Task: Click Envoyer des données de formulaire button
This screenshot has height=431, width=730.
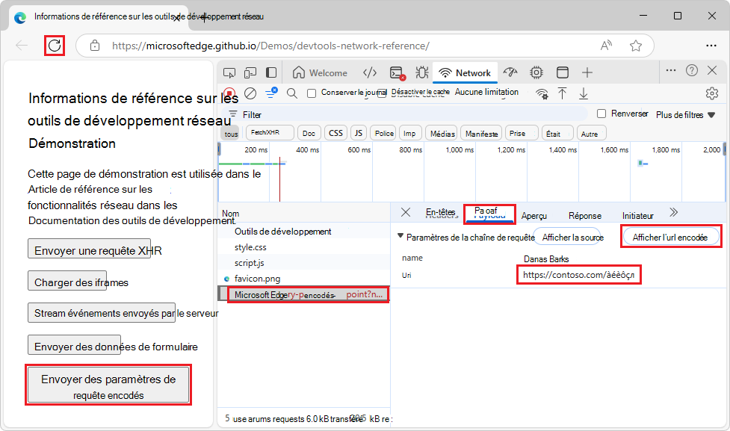Action: point(75,345)
